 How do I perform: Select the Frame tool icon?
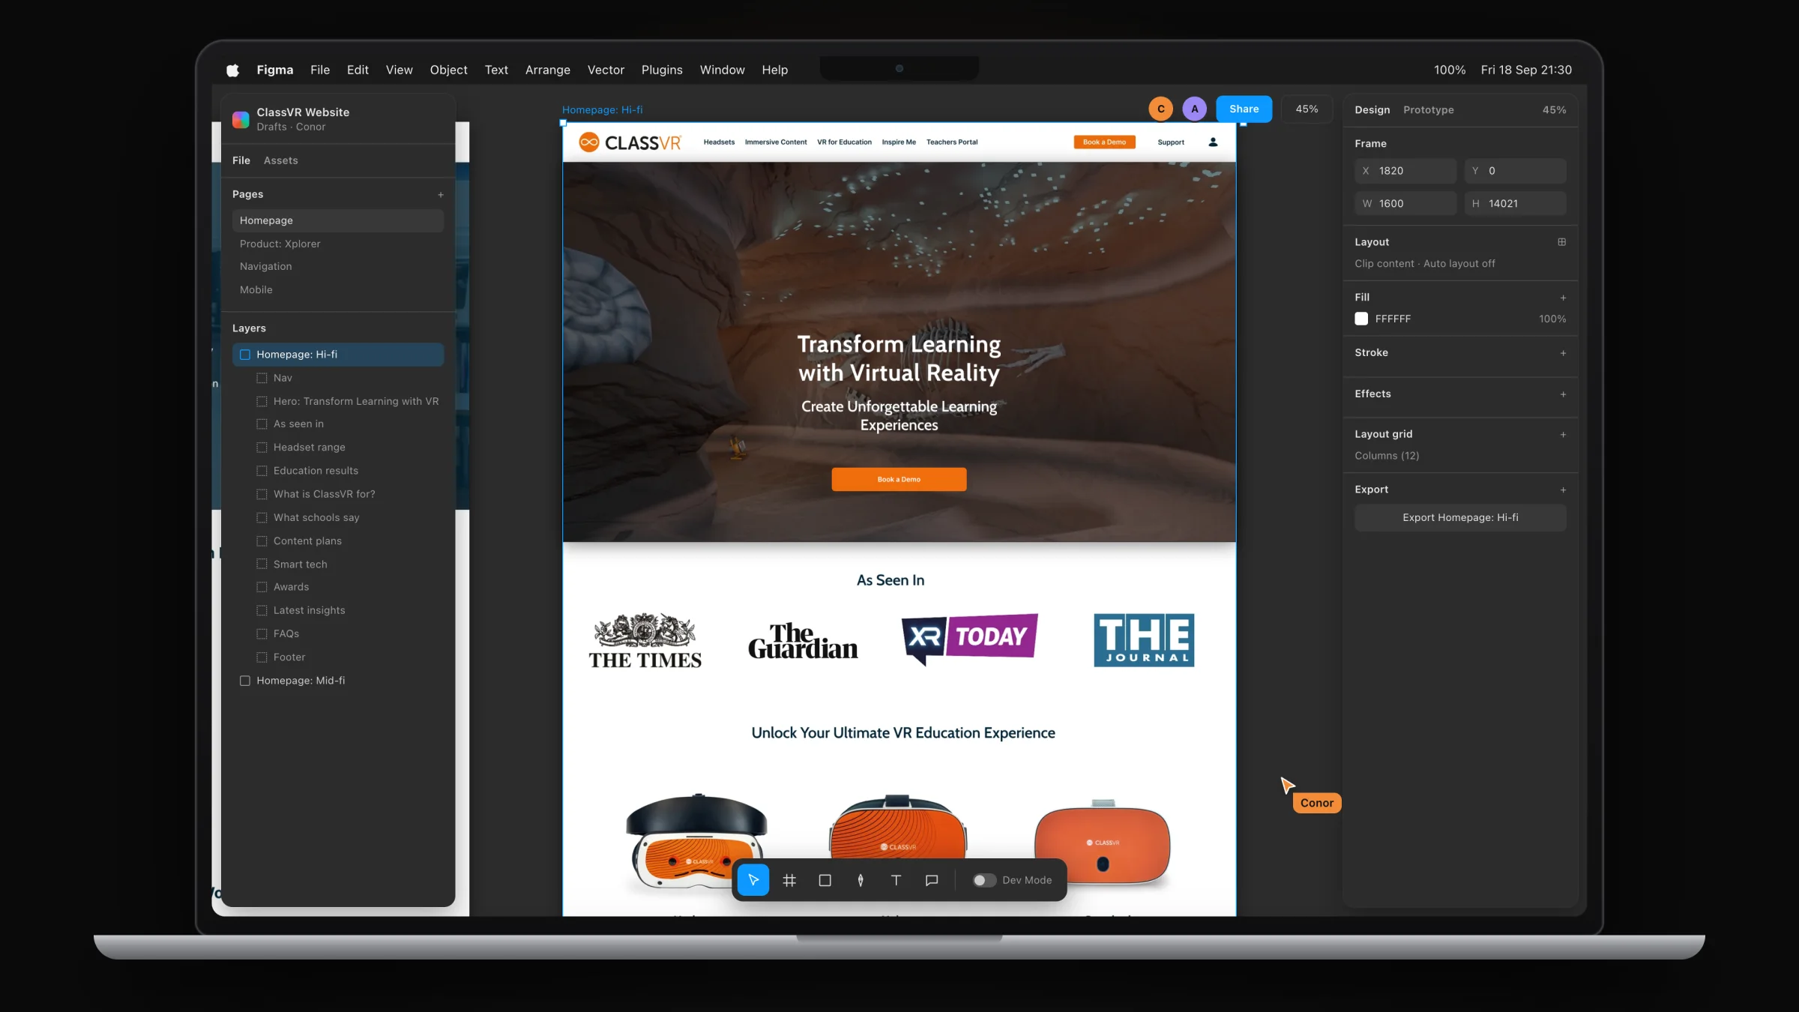pyautogui.click(x=789, y=880)
